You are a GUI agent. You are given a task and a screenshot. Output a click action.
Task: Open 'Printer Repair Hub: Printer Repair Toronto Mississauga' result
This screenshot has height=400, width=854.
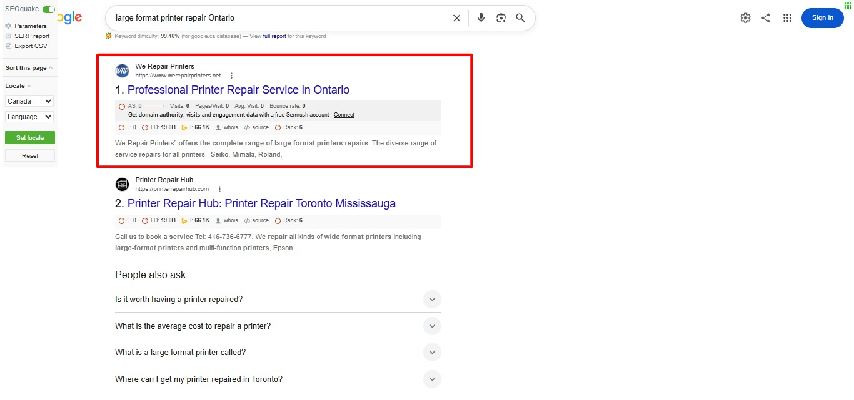(261, 203)
